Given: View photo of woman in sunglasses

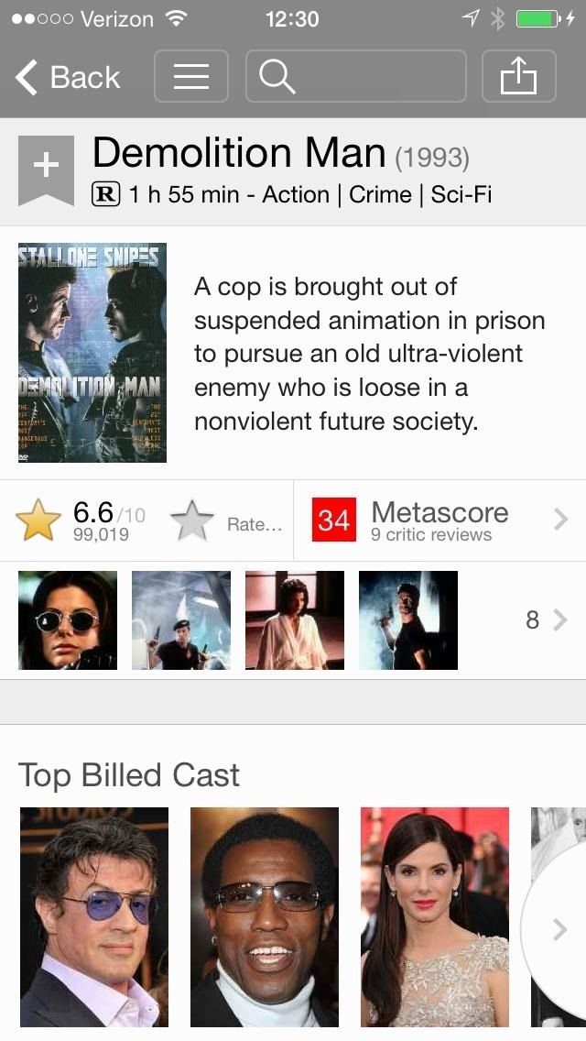Looking at the screenshot, I should tap(68, 620).
